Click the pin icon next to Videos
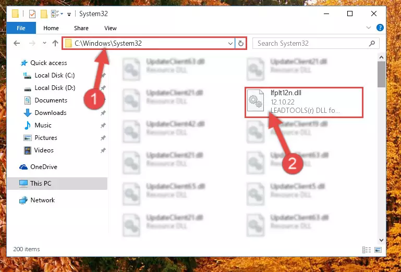This screenshot has width=401, height=272. click(103, 150)
